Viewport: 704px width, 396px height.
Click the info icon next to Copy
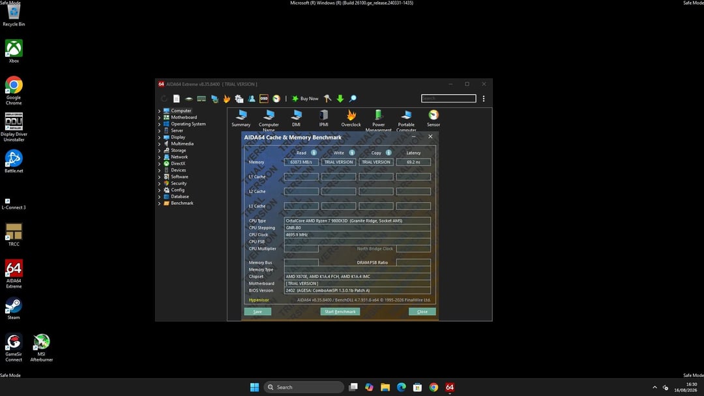tap(389, 153)
